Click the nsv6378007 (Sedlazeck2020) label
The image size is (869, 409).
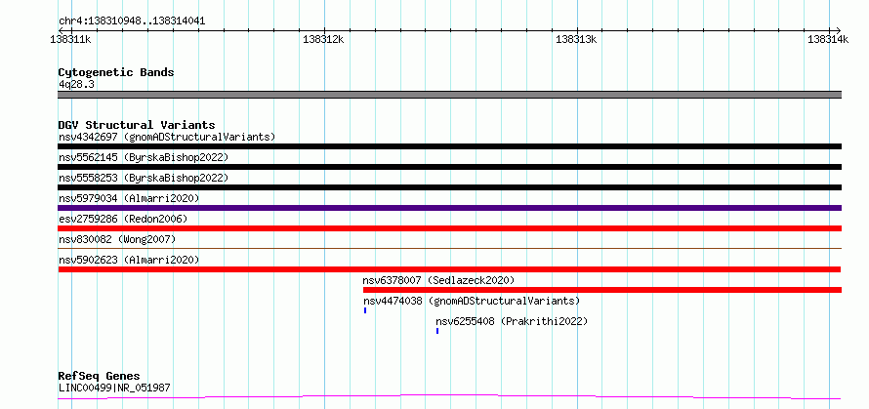tap(438, 280)
